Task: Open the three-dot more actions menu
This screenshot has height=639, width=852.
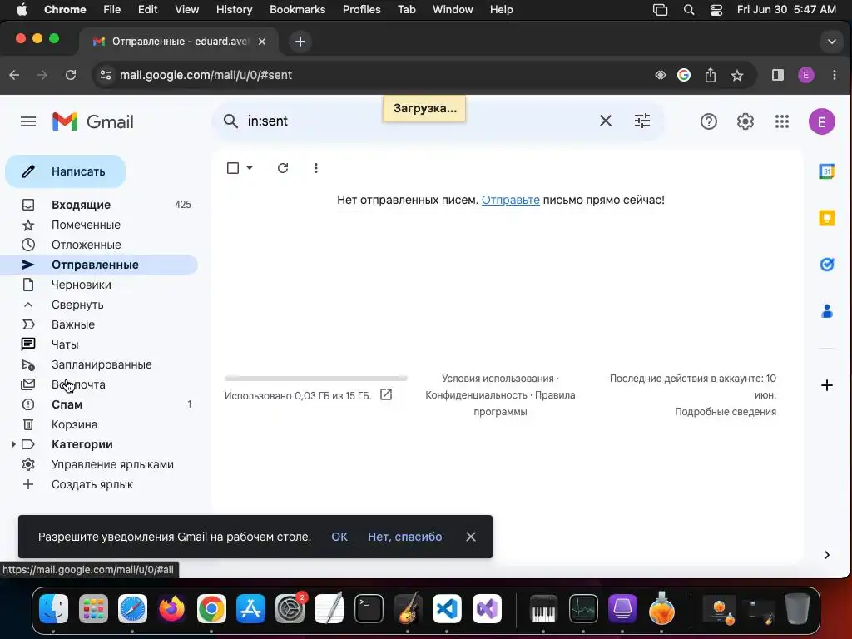Action: click(315, 168)
